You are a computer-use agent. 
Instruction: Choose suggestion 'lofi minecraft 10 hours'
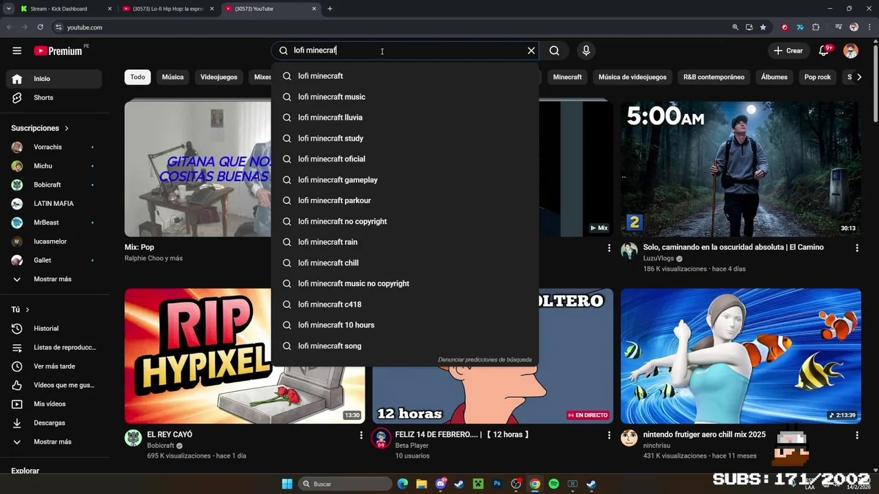pos(405,325)
